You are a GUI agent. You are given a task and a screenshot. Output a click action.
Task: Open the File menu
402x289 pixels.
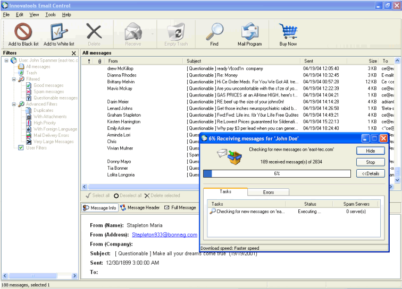pos(6,14)
